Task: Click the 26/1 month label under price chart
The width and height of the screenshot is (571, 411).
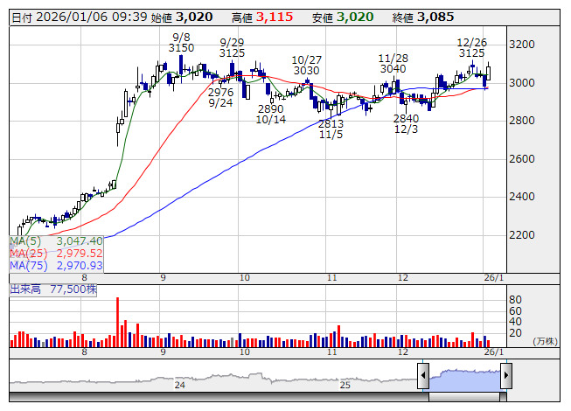Action: click(494, 278)
